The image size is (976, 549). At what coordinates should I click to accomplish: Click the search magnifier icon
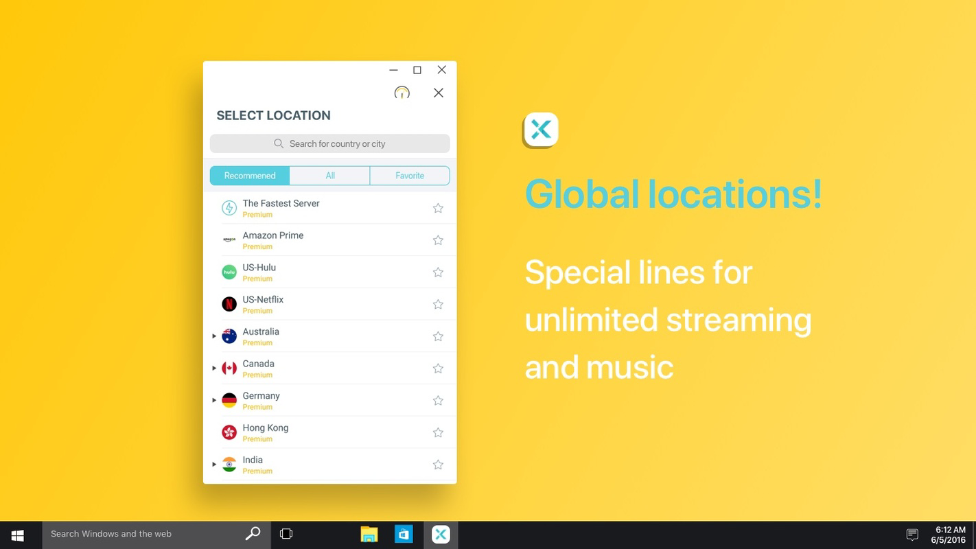click(279, 143)
